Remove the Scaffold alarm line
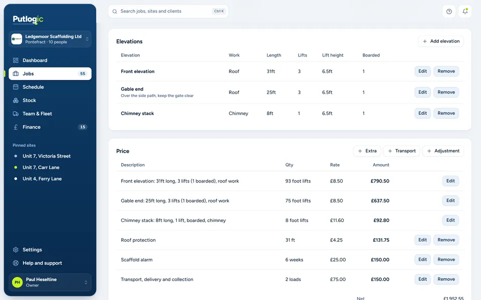Screen dimensions: 481x300 [446, 259]
